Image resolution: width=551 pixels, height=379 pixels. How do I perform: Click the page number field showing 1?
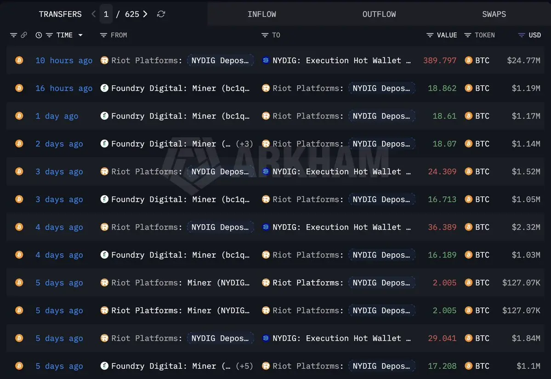pos(106,14)
